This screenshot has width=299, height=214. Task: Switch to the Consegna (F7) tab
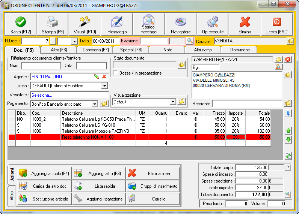coord(95,49)
